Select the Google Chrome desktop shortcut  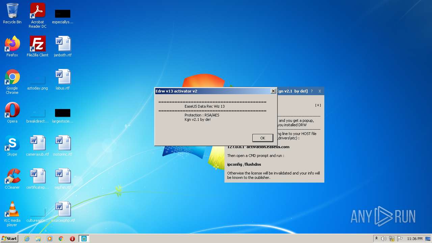12,82
